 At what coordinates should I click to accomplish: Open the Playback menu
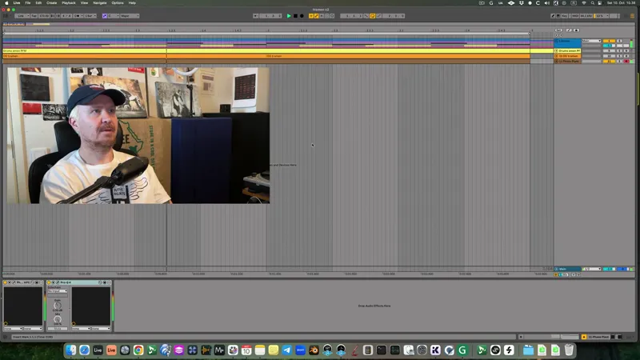point(69,3)
